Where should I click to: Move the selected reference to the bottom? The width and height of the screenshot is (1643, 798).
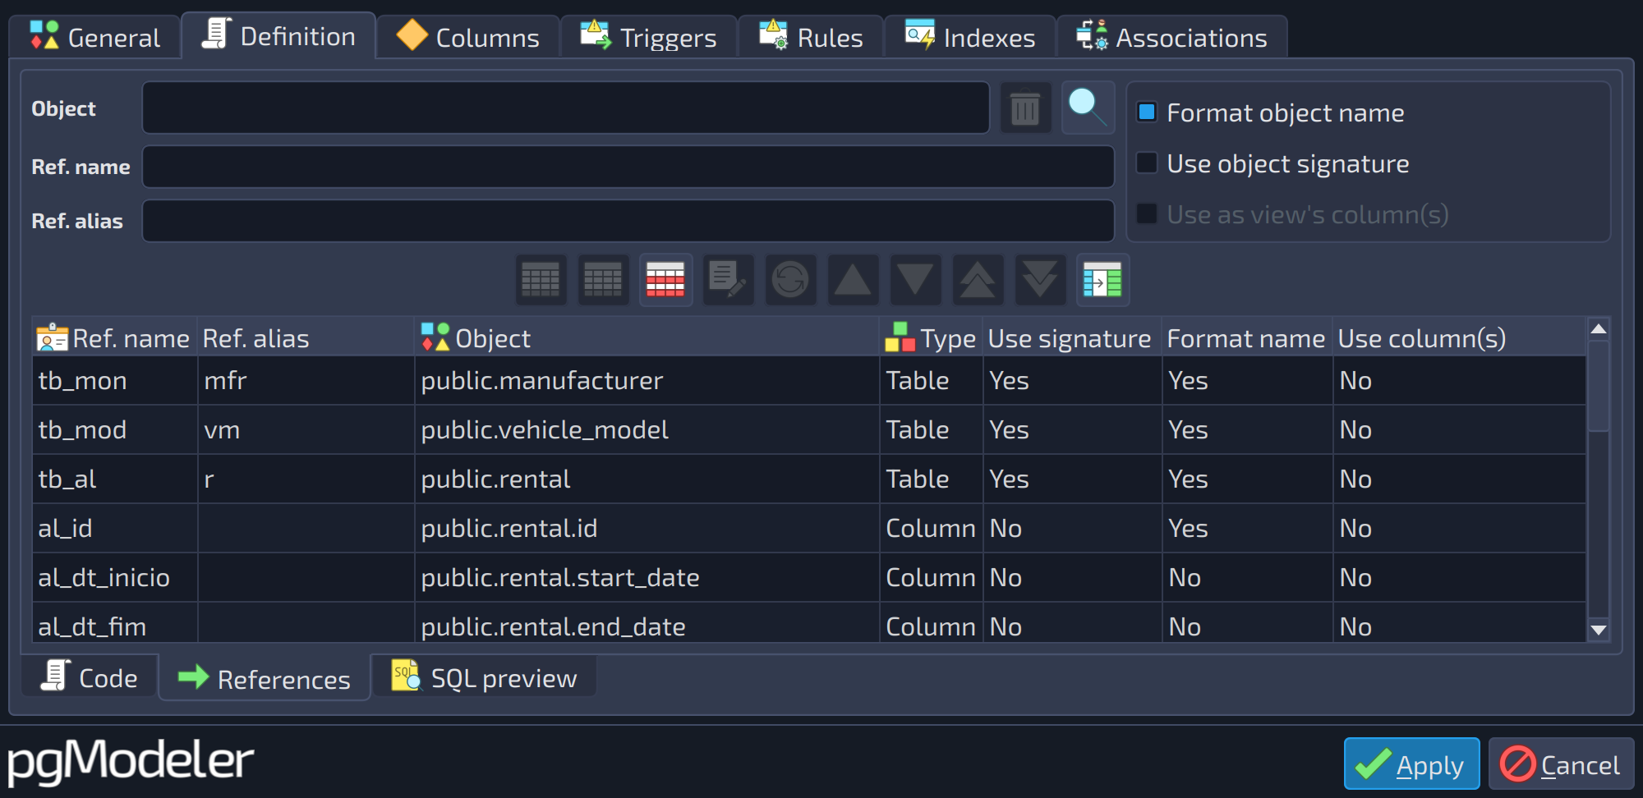click(x=1040, y=280)
